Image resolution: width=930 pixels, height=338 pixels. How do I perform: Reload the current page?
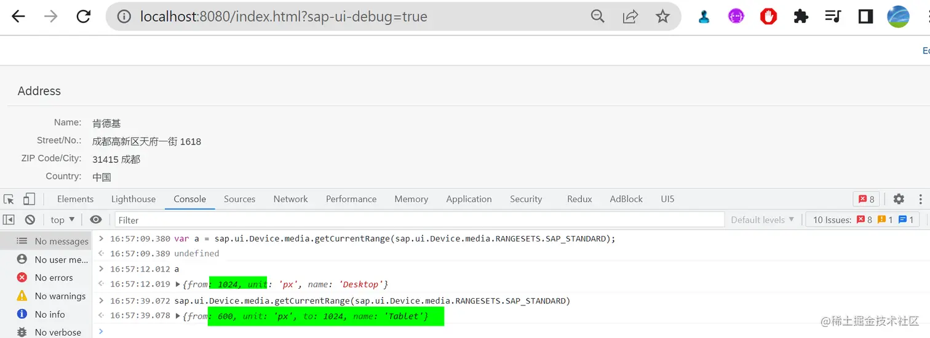(x=84, y=17)
